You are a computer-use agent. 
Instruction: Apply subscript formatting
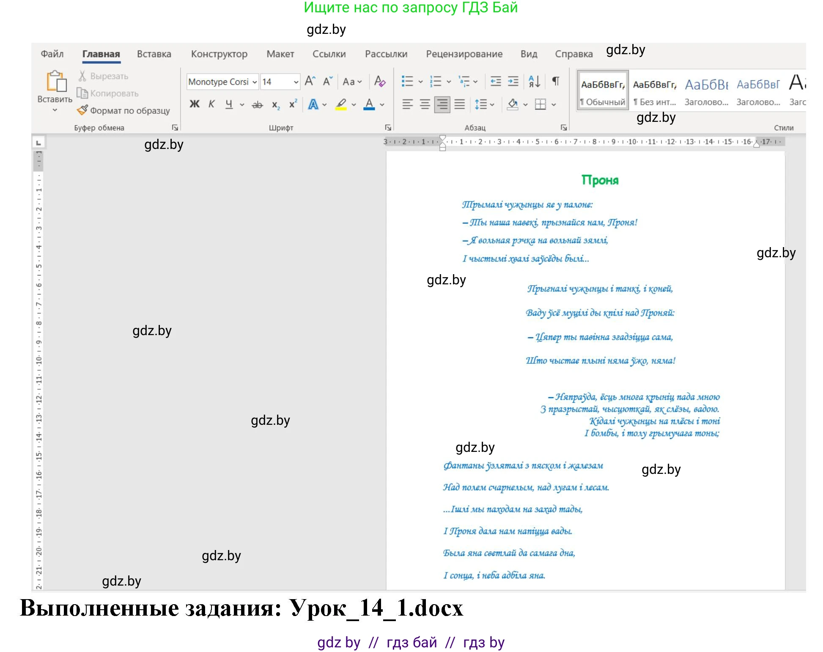point(275,105)
